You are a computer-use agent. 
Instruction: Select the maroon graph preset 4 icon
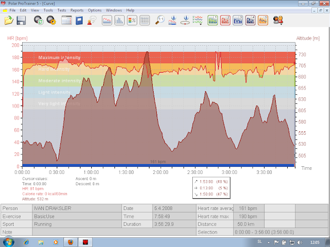click(251, 21)
